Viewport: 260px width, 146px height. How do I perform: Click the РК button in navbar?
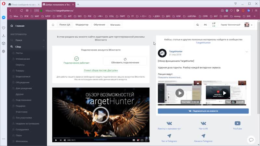[x=205, y=25]
